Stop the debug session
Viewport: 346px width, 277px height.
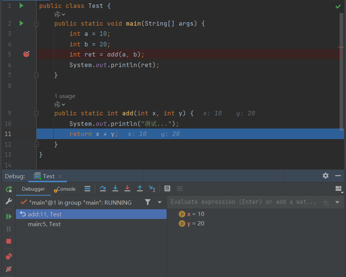(x=9, y=241)
